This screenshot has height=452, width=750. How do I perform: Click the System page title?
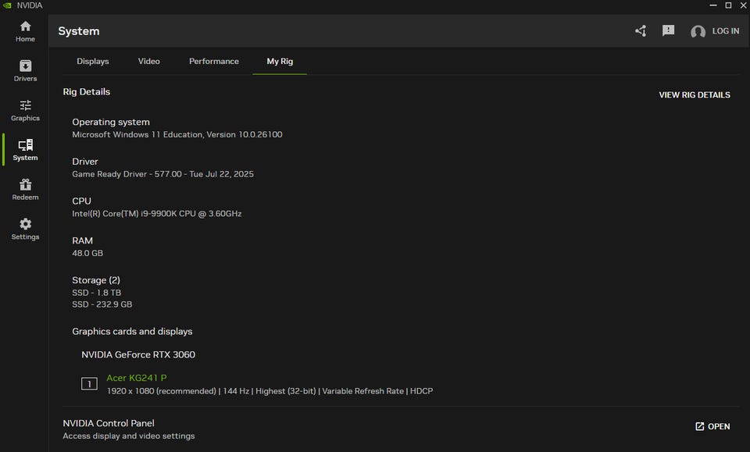(79, 31)
